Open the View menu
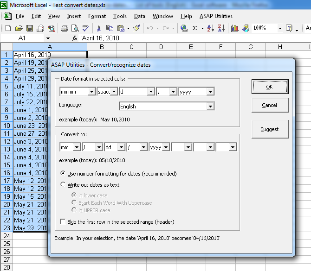This screenshot has width=311, height=271. (54, 16)
